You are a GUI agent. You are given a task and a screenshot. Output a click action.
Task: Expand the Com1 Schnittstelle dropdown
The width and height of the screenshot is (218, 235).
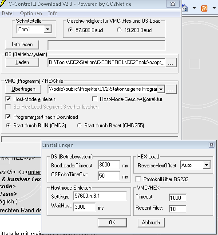tap(48, 29)
